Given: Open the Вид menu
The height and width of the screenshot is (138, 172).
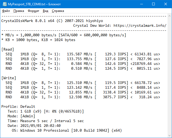Looking at the screenshot, I should pyautogui.click(x=46, y=11).
